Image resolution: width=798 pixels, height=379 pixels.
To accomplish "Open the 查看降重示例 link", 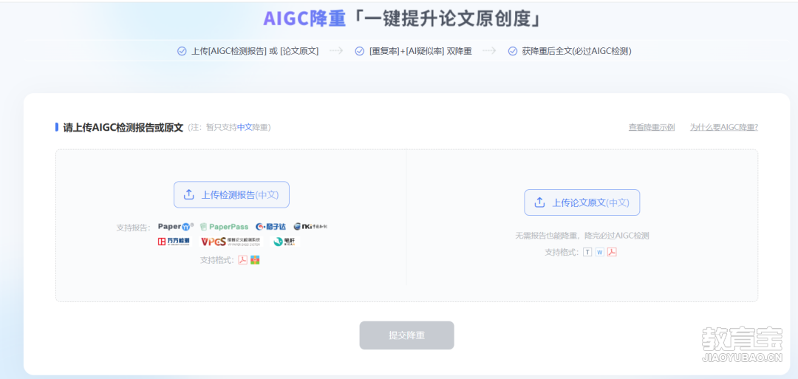I will tap(652, 127).
